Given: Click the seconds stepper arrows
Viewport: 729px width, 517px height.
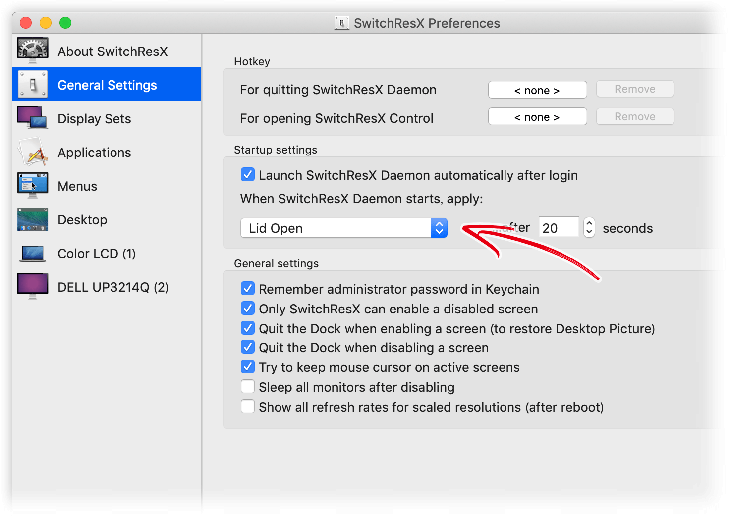Looking at the screenshot, I should (x=589, y=227).
